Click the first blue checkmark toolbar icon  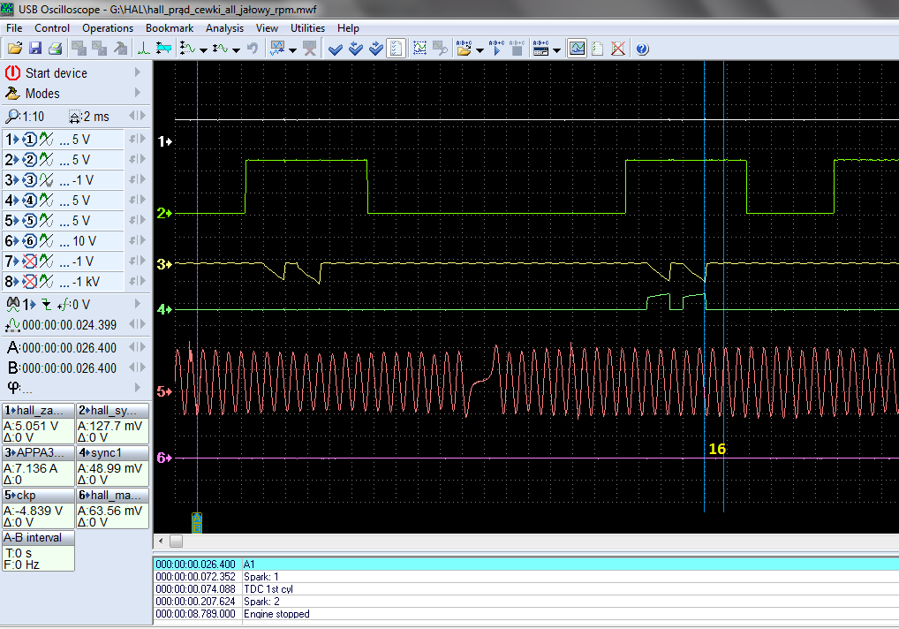click(x=335, y=49)
